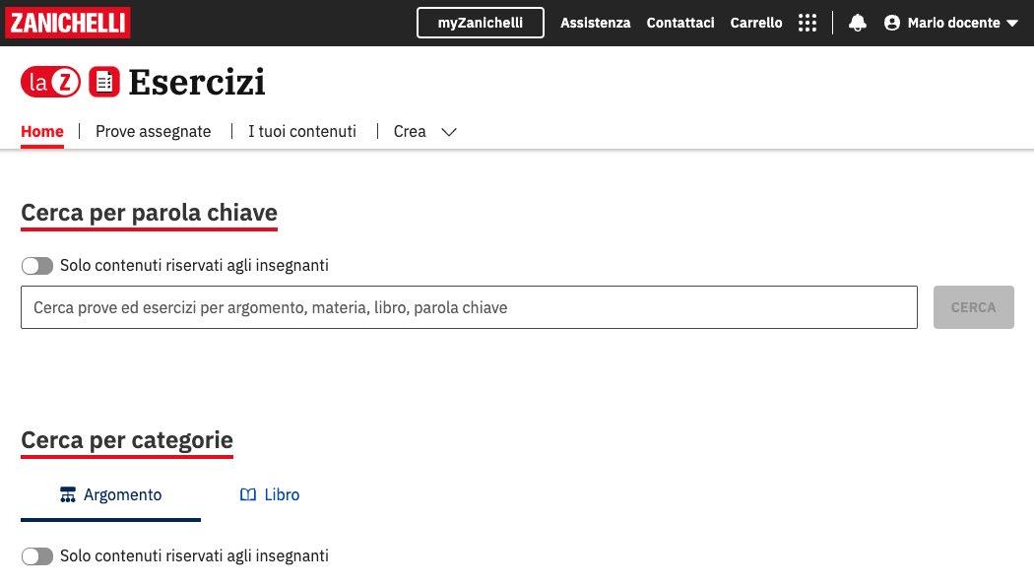Open I tuoi contenuti tab
Image resolution: width=1034 pixels, height=585 pixels.
click(x=302, y=131)
